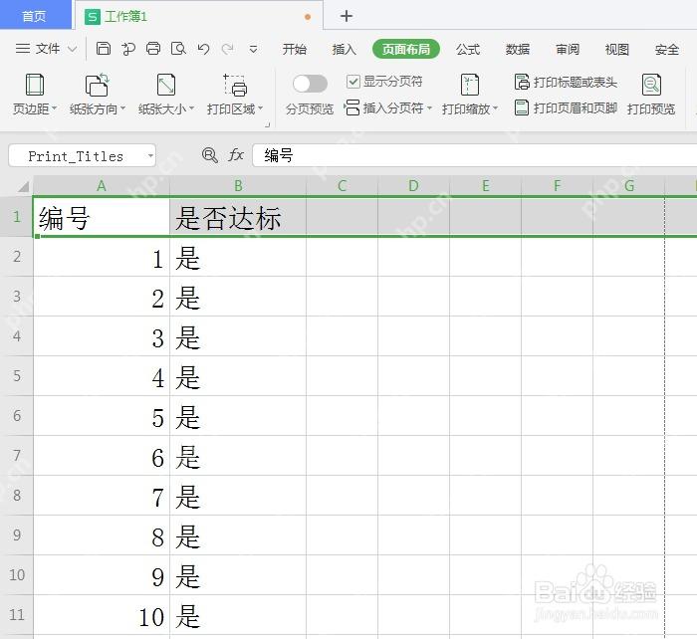Click the formula bar containing 编号

tap(474, 155)
